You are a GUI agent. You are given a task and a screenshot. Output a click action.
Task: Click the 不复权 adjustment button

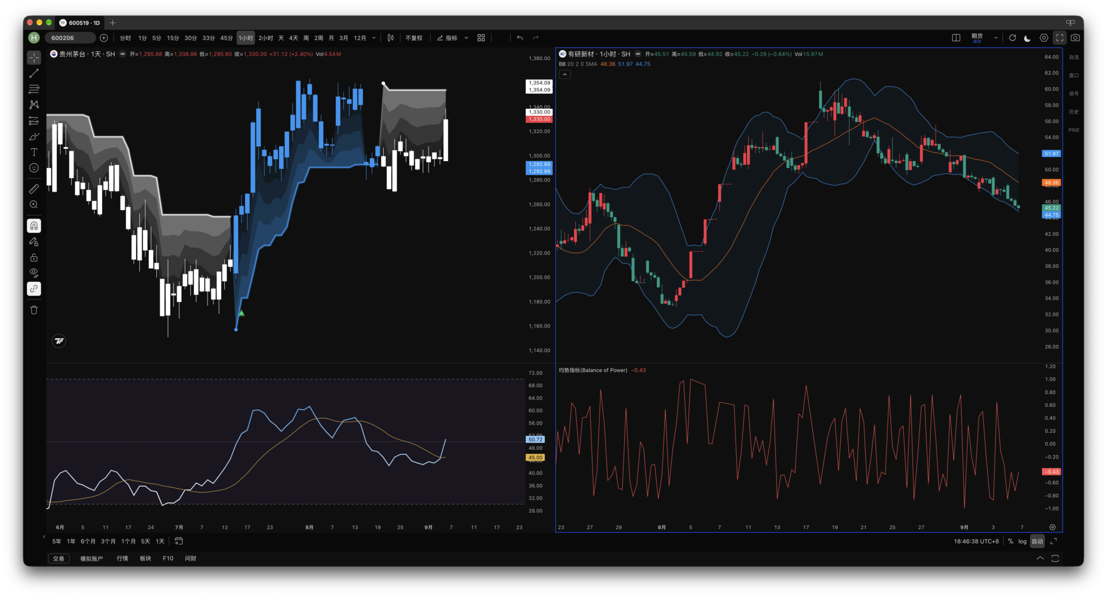tap(414, 38)
